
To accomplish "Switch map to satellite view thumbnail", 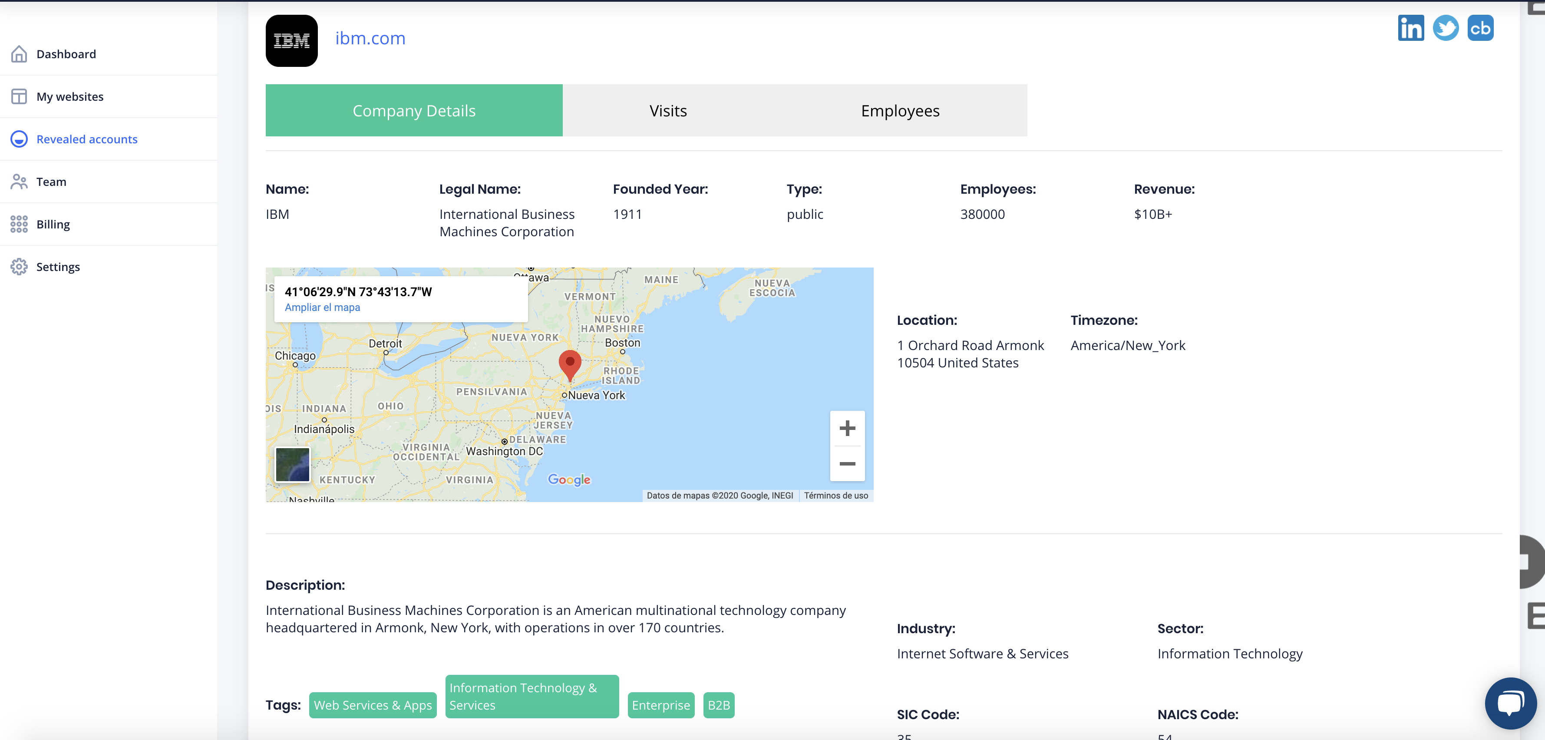I will click(x=293, y=464).
